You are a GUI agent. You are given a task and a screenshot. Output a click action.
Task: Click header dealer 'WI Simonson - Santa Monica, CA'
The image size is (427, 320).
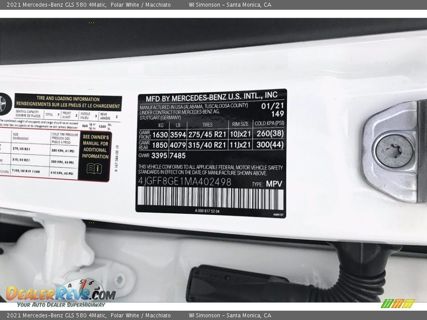click(230, 4)
